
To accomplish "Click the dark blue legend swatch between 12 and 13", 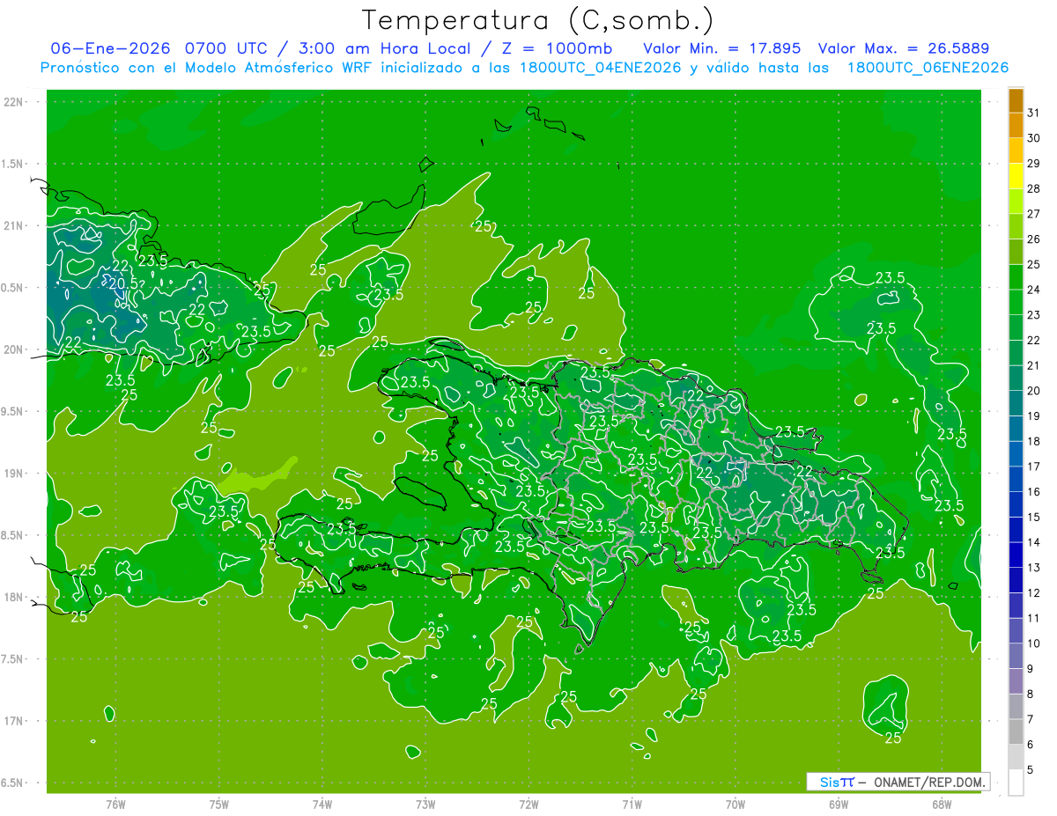I will (1016, 580).
